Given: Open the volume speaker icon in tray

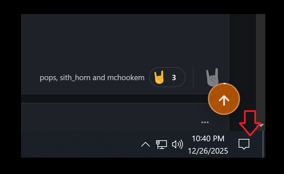Looking at the screenshot, I should 177,145.
